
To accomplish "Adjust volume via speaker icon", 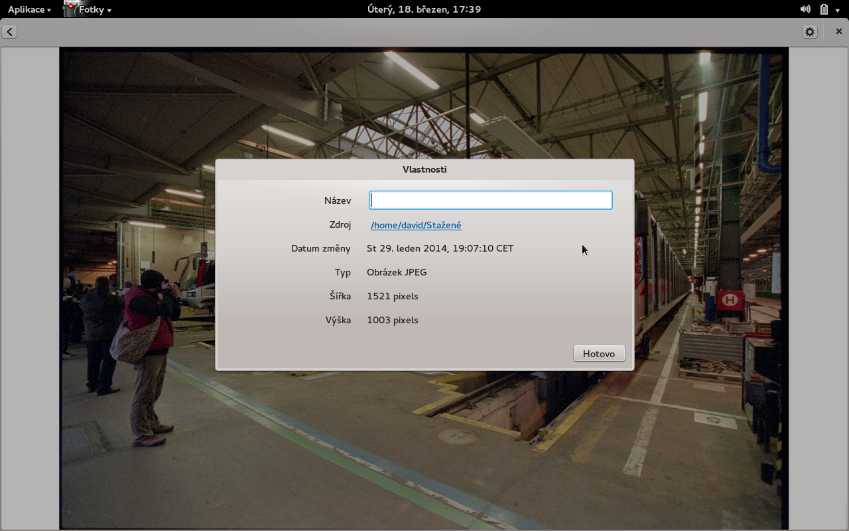I will 805,9.
